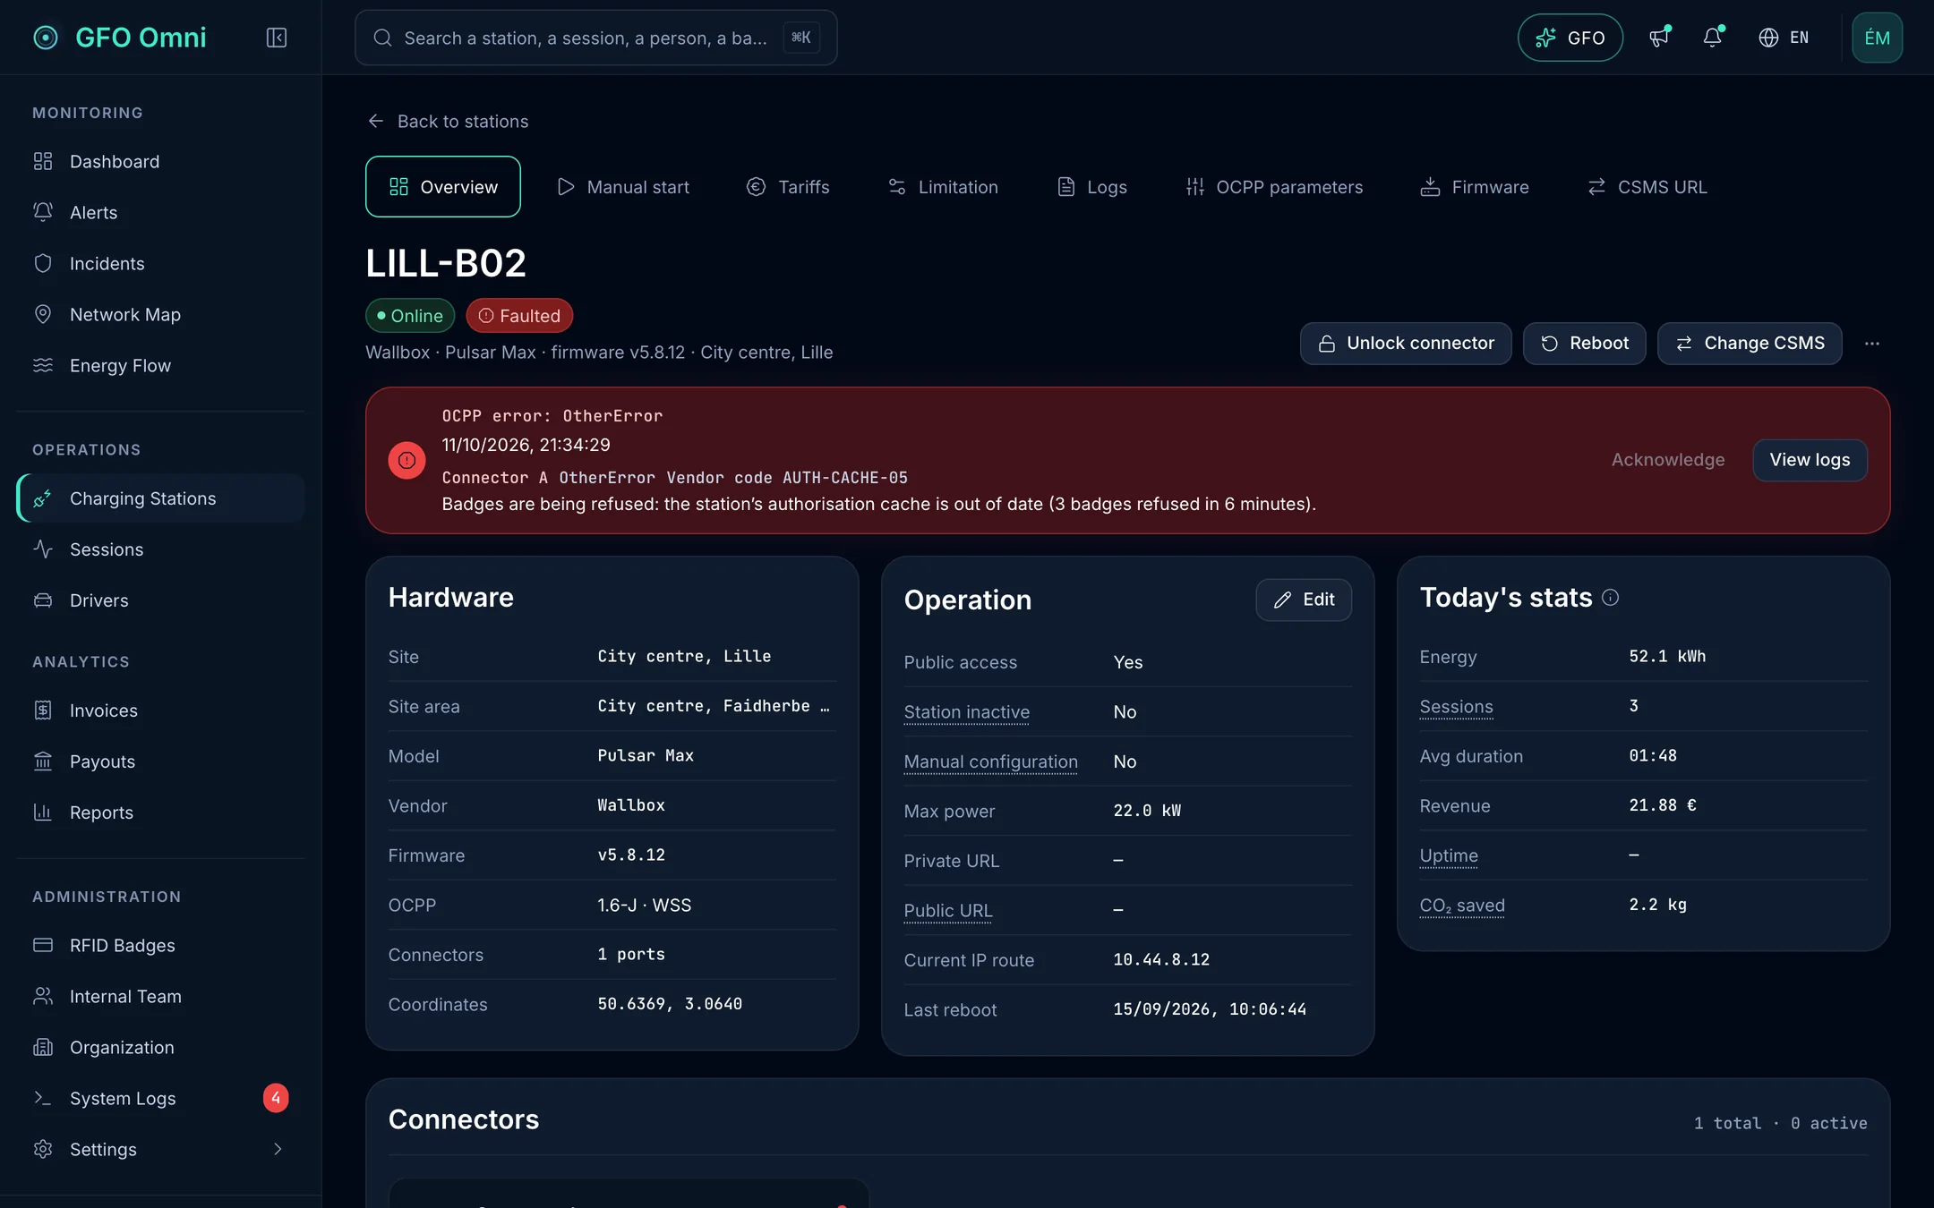Edit the Operation card
Screen dimensions: 1934x1208
(x=1304, y=600)
